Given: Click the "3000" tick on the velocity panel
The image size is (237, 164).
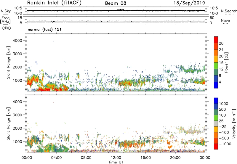Looking at the screenshot, I should pyautogui.click(x=17, y=115).
